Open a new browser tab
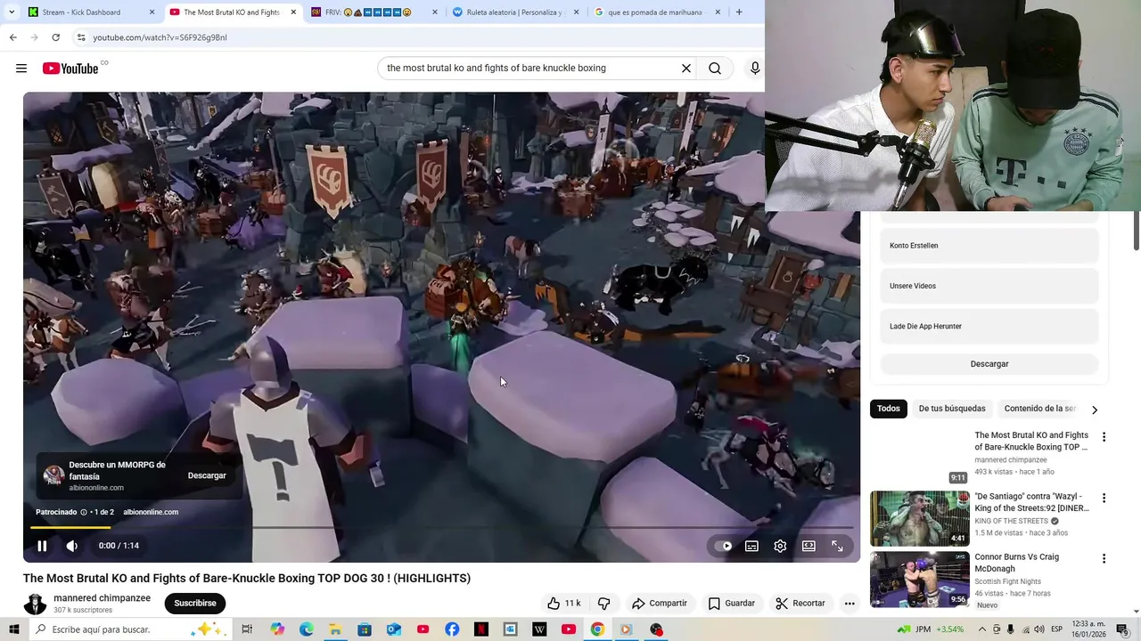 pos(739,12)
